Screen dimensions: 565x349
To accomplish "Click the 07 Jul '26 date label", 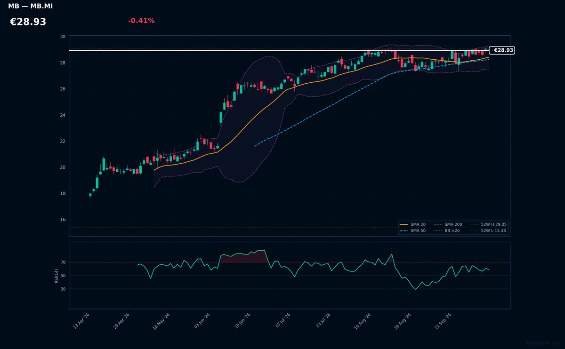I will (x=283, y=321).
